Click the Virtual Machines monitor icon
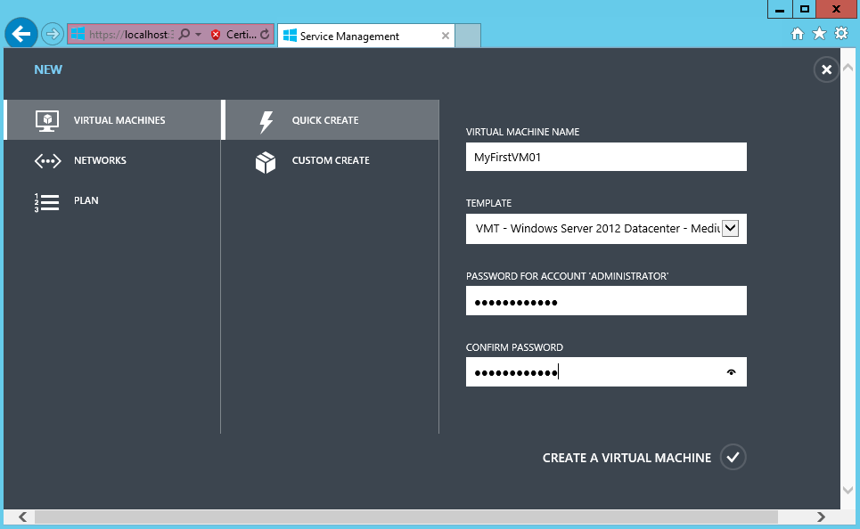This screenshot has width=860, height=529. 46,120
